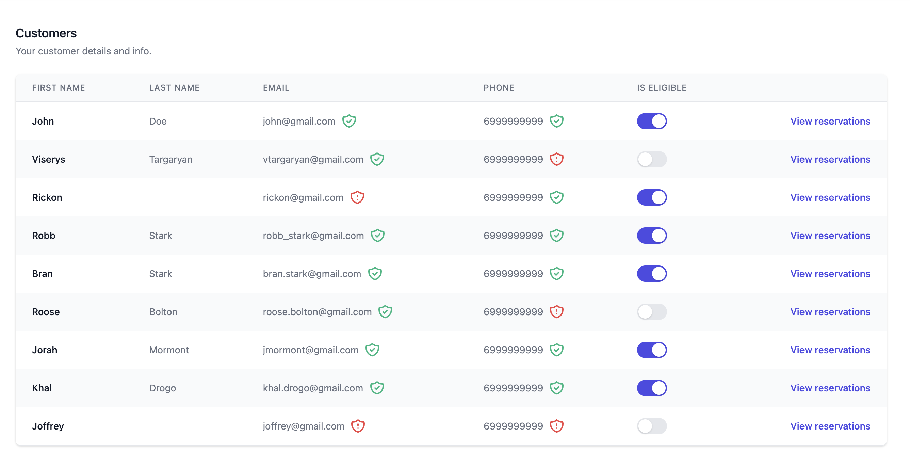Click the last name Doe

[158, 121]
